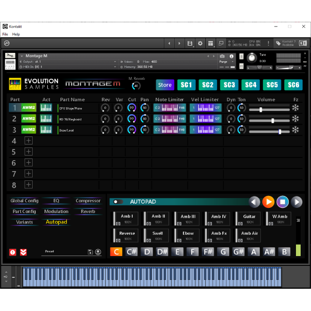Solo the instrument with S button
The image size is (311, 311).
pos(242,56)
